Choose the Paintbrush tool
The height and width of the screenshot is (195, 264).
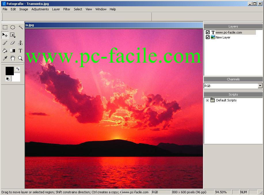coord(5,43)
